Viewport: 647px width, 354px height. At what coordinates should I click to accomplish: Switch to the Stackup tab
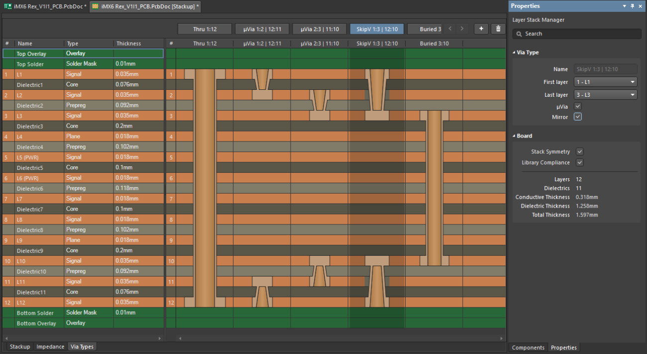pyautogui.click(x=20, y=347)
